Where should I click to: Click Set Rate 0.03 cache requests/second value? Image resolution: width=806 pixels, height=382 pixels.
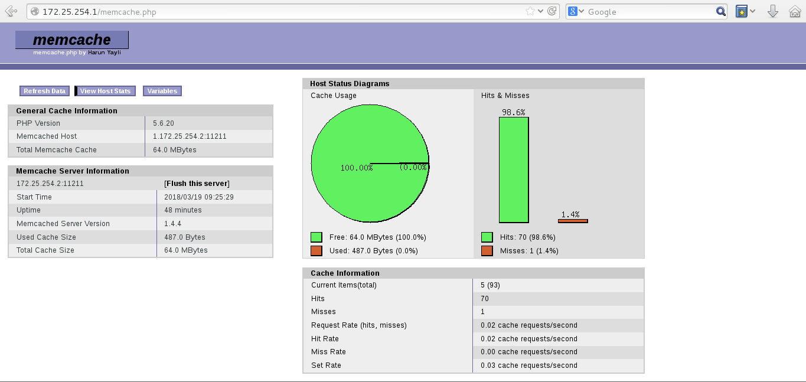point(529,365)
